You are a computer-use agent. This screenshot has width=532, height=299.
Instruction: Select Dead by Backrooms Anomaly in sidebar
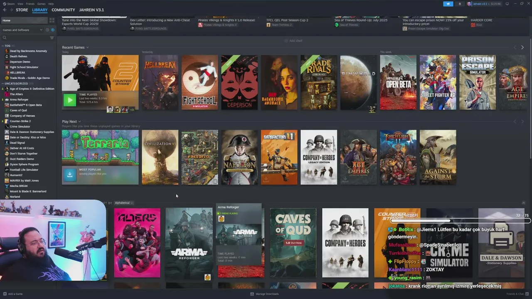(28, 51)
